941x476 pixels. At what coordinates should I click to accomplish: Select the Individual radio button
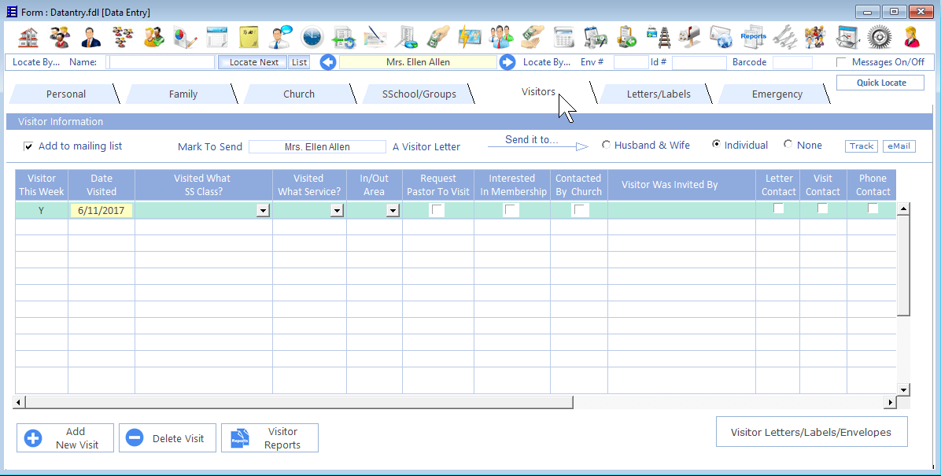[x=716, y=145]
